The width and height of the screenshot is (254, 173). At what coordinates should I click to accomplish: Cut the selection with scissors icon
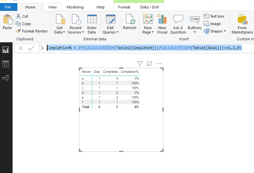pyautogui.click(x=18, y=16)
